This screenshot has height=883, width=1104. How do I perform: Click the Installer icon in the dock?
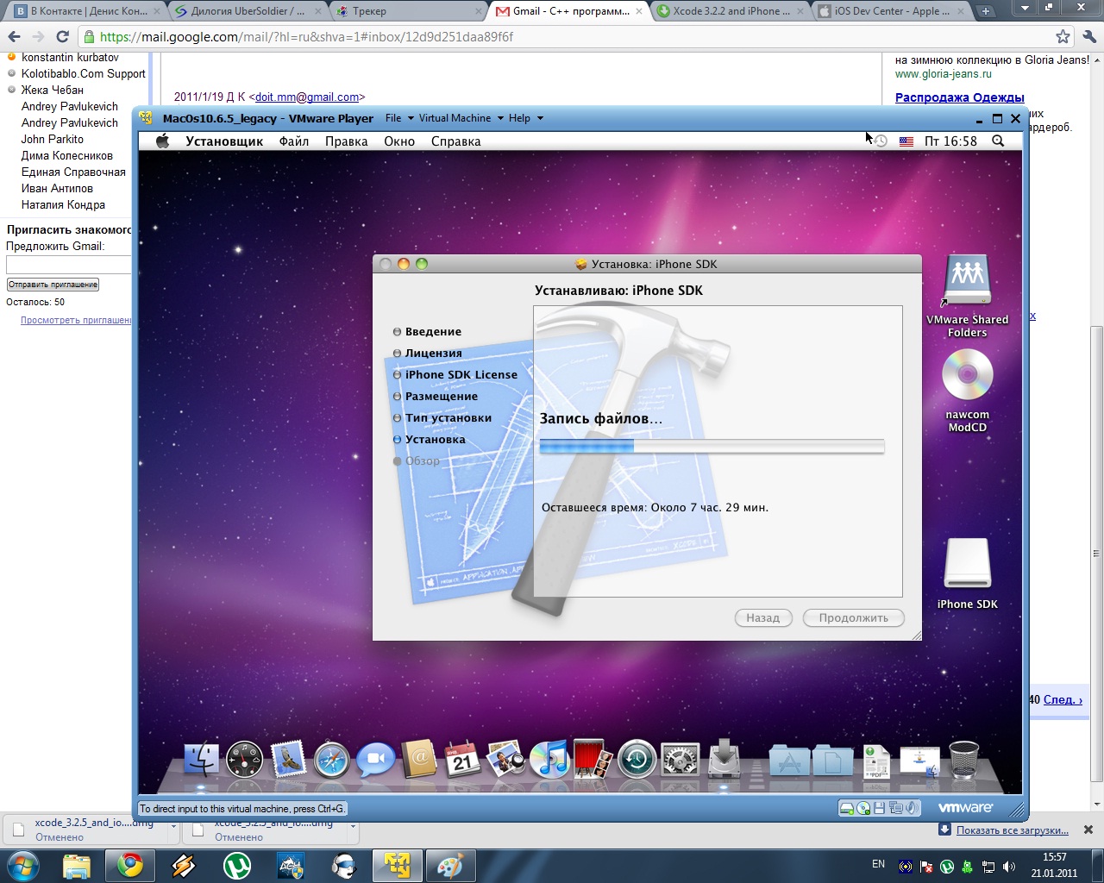(x=724, y=759)
